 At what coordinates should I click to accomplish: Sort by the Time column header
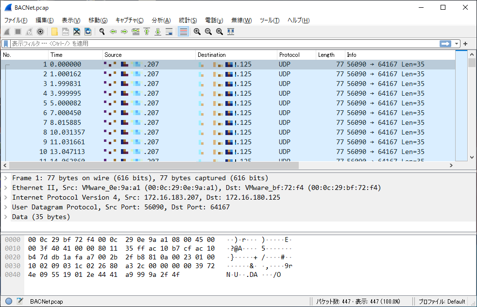coord(75,55)
